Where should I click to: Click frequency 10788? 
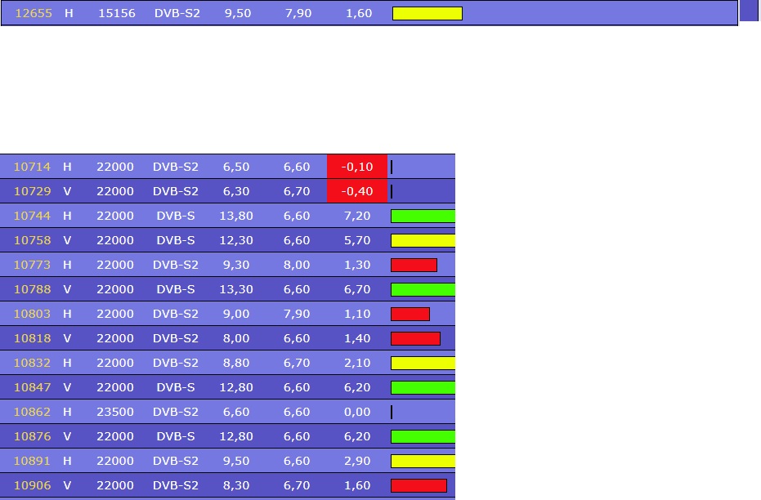pyautogui.click(x=32, y=289)
